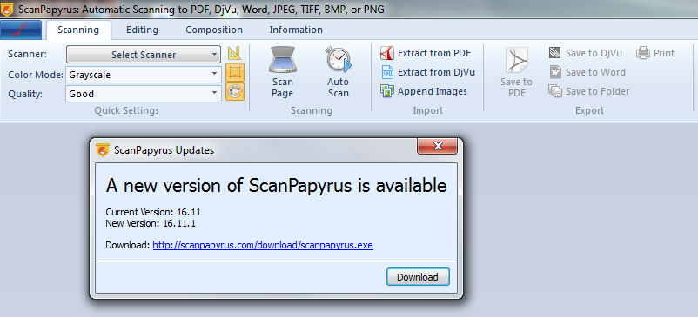Expand the Quality dropdown showing Good
The width and height of the screenshot is (698, 317).
tap(144, 94)
